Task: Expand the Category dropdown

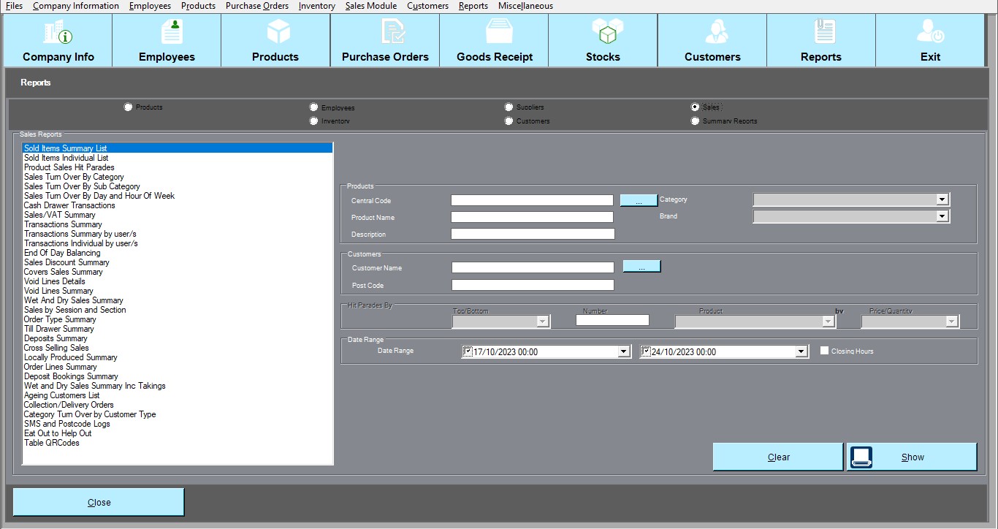Action: tap(942, 199)
